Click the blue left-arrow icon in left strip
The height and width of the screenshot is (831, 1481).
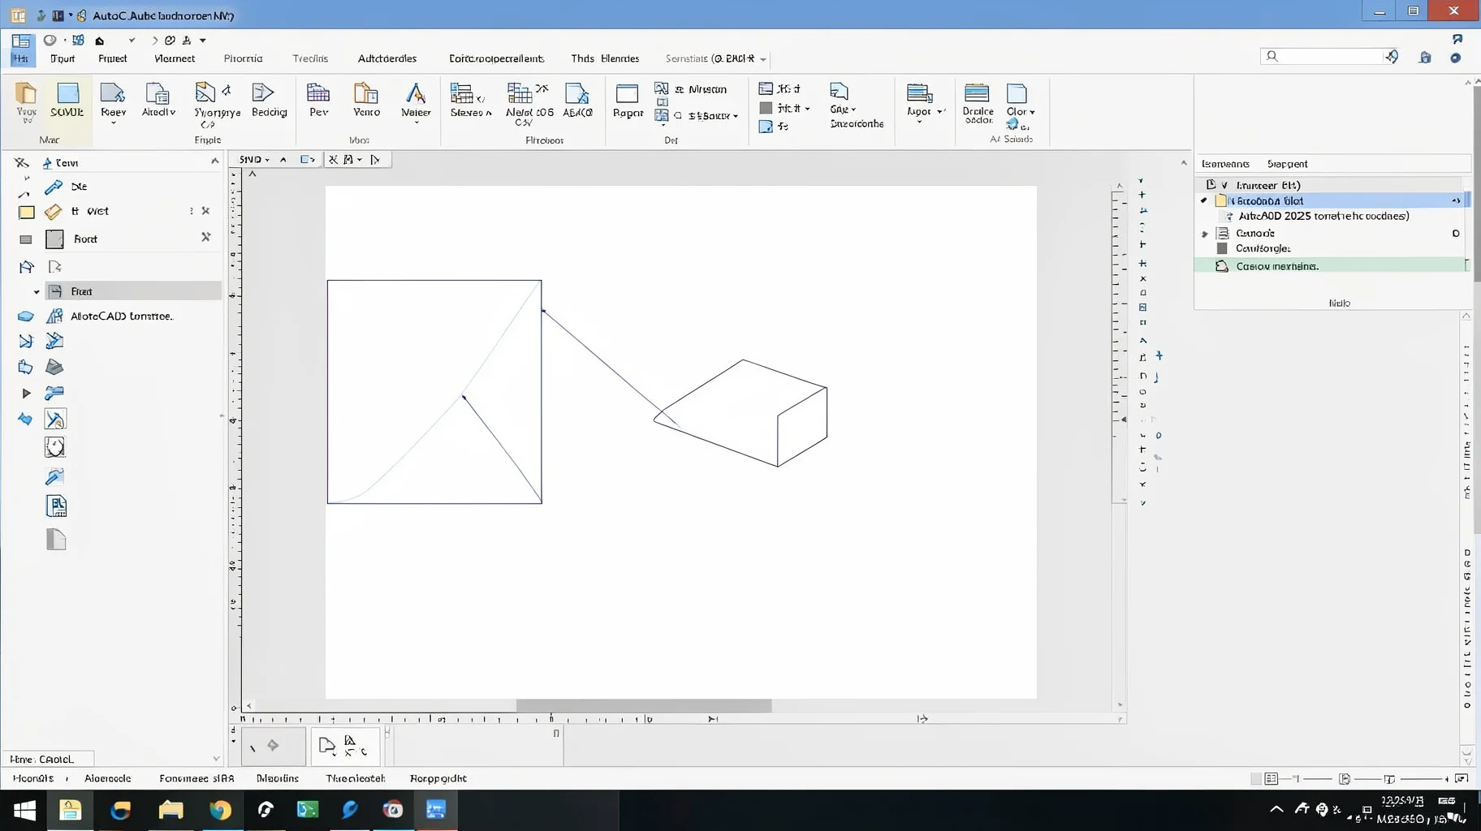[x=25, y=420]
